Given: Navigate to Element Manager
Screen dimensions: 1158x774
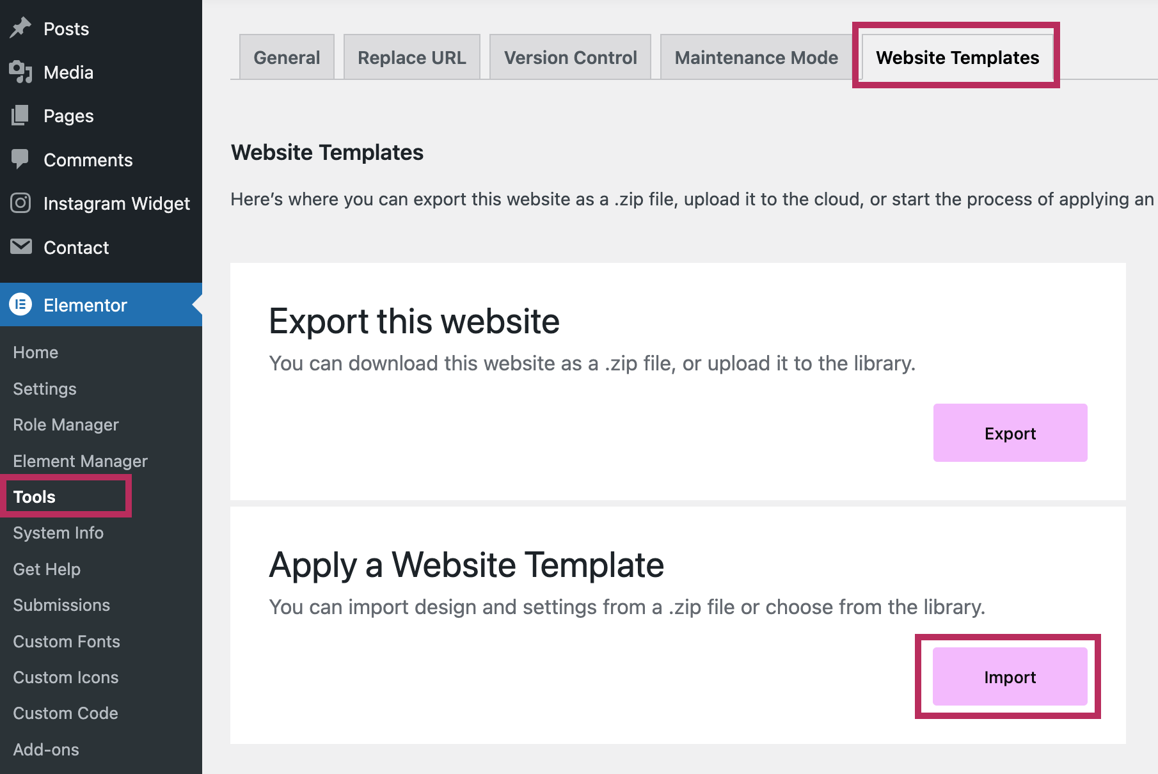Looking at the screenshot, I should click(80, 461).
